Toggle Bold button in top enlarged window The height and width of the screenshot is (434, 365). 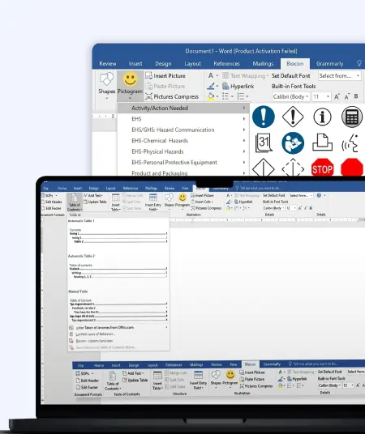click(356, 96)
